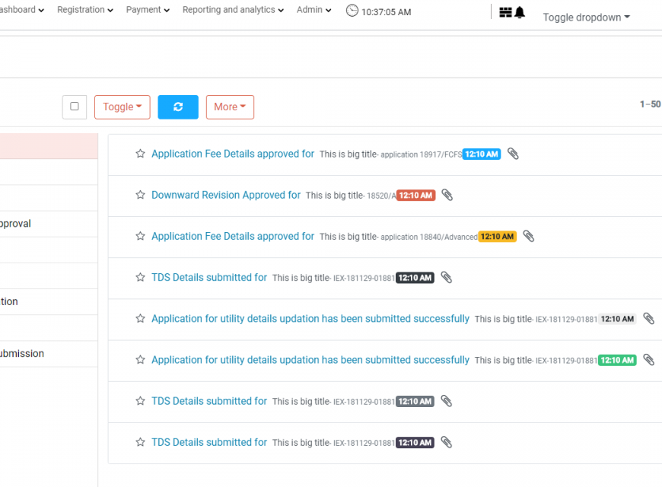Screen dimensions: 662x487
Task: Tick the select-all checkbox in toolbar
Action: (x=75, y=107)
